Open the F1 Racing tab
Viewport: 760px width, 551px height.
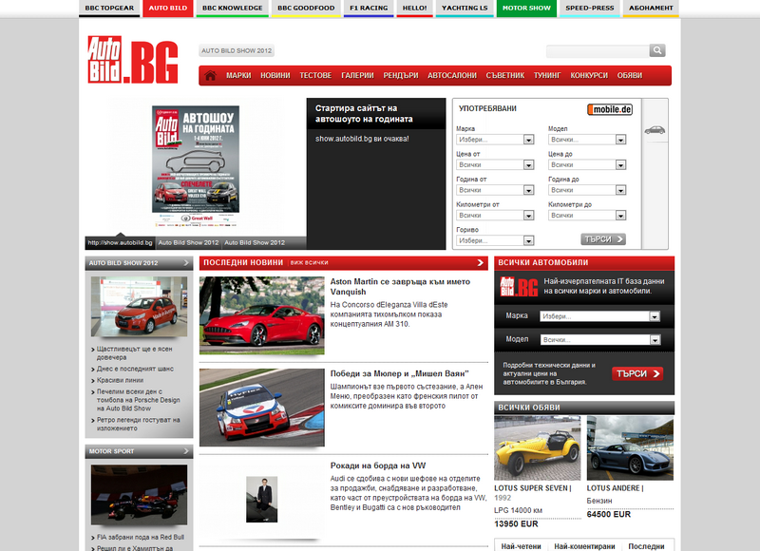coord(369,9)
